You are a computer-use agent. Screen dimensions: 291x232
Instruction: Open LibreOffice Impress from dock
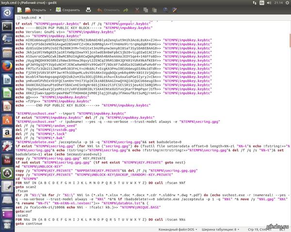tap(7, 106)
